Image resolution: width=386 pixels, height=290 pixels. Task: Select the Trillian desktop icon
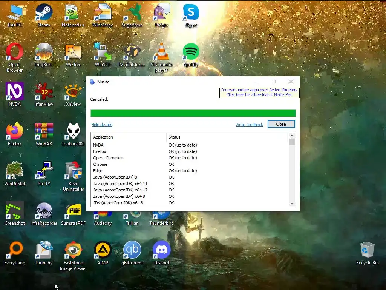click(132, 219)
